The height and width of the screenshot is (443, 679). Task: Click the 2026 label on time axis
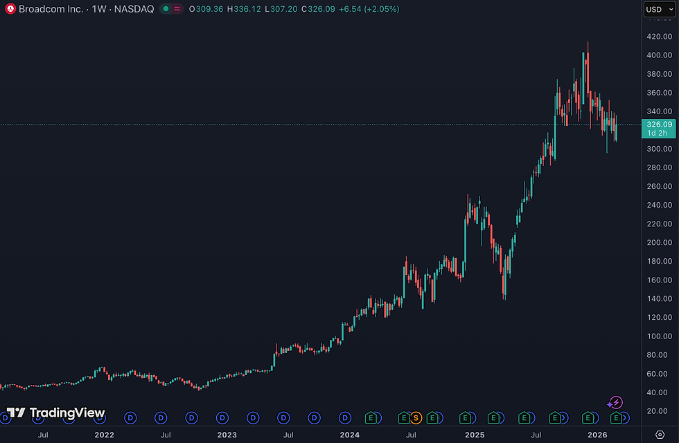[x=597, y=435]
